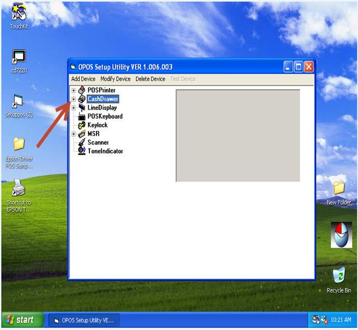Open the Setuppos (2) desktop shortcut
The image size is (358, 330).
(19, 106)
